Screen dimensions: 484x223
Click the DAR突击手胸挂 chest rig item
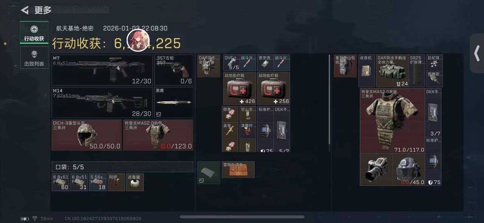[392, 71]
